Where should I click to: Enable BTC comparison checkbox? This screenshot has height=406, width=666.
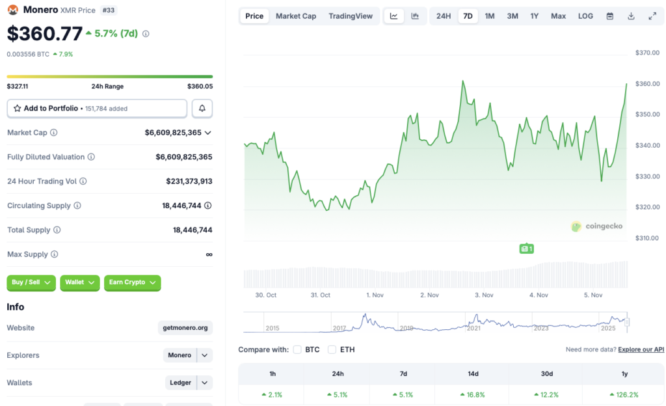click(x=298, y=349)
